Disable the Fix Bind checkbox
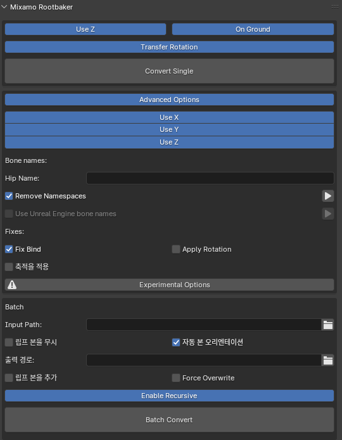342x440 pixels. [x=9, y=249]
